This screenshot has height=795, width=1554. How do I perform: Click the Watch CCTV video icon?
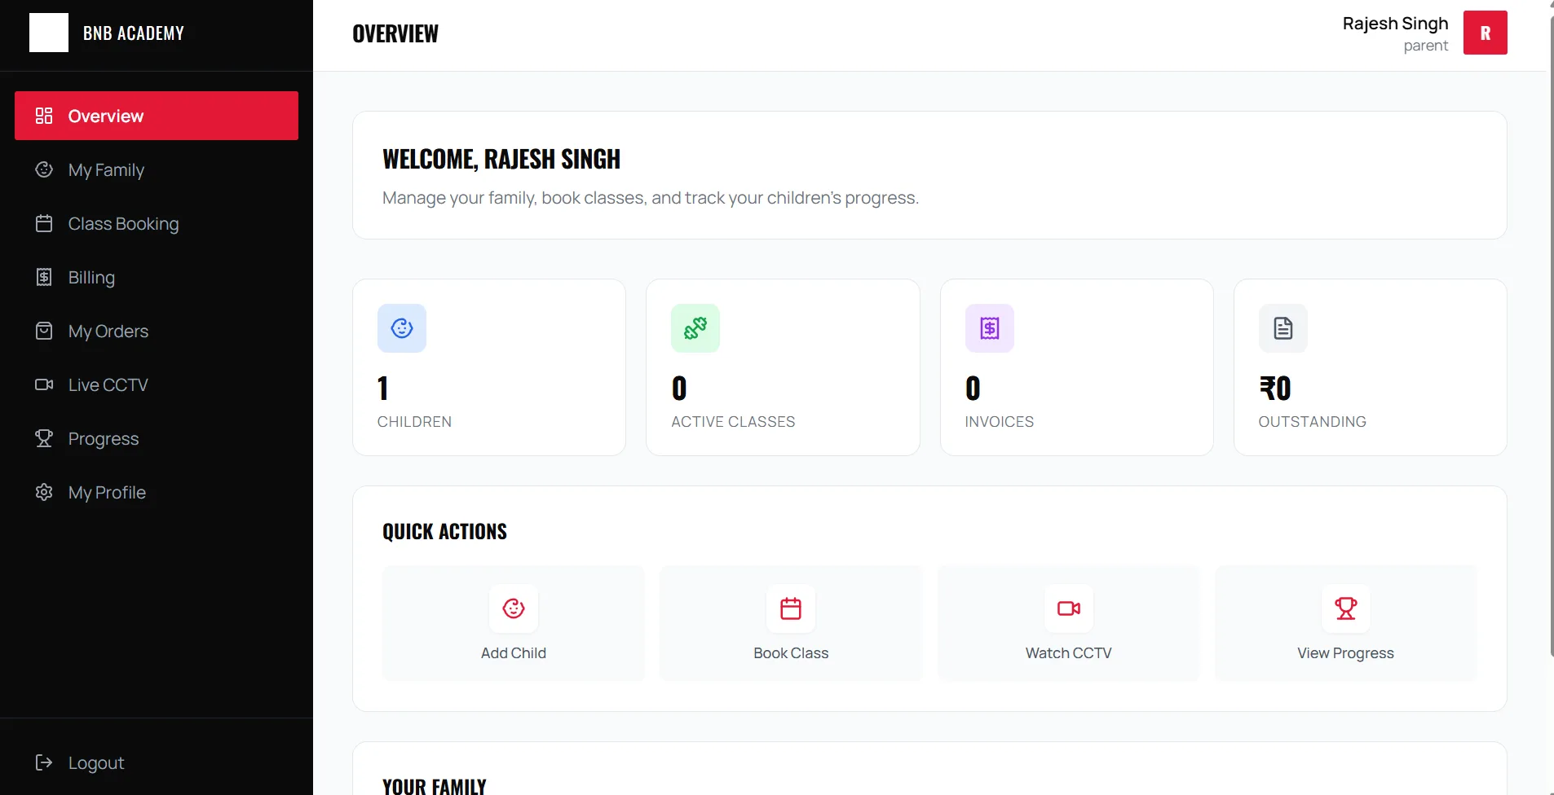1067,608
